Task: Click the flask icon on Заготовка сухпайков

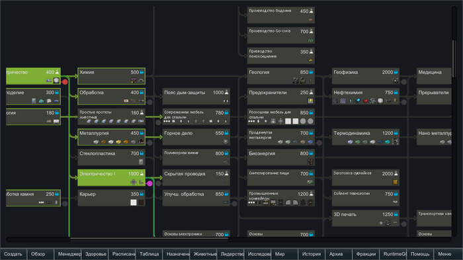Action: (x=396, y=173)
